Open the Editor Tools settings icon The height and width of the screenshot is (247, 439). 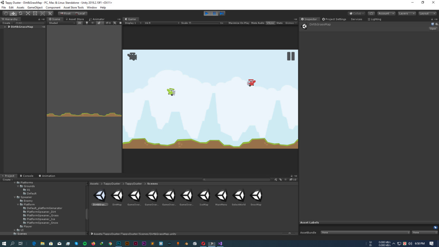click(x=50, y=13)
